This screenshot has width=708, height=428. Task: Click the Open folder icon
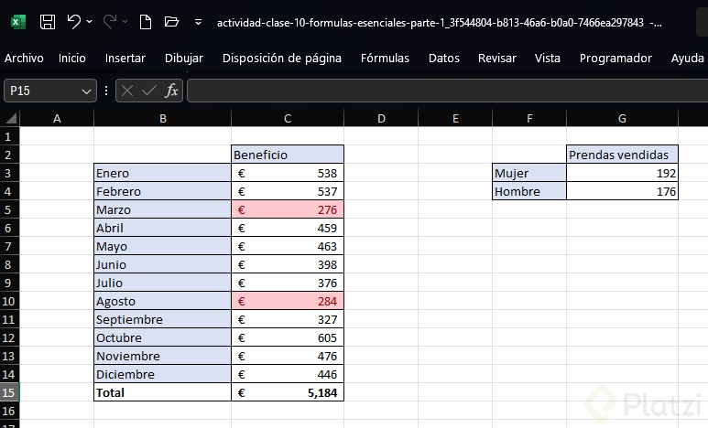[170, 21]
